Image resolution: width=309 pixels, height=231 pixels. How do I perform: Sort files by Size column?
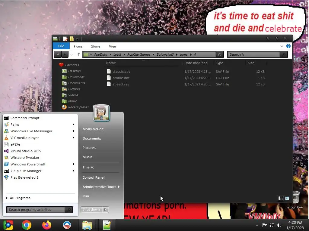click(x=251, y=63)
